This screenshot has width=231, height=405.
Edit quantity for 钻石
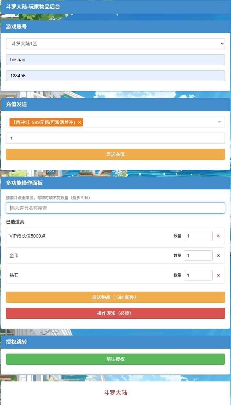198,275
